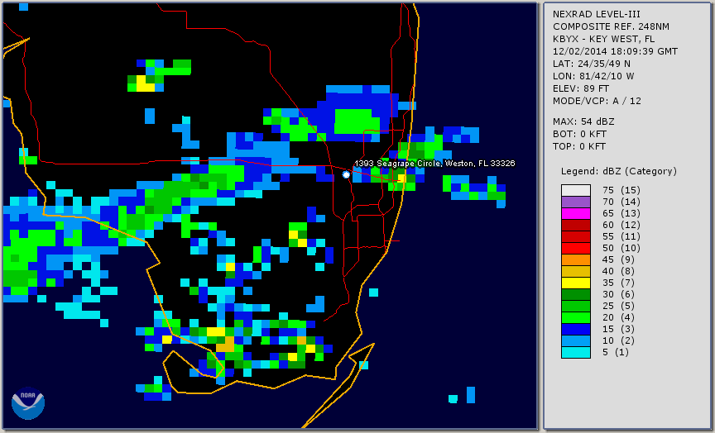Select the 50 dBZ bright red swatch
Viewport: 715px width, 433px height.
tap(576, 248)
